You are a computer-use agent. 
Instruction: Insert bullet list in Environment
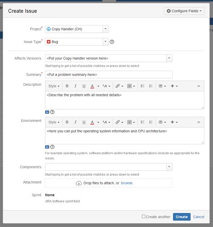(142, 122)
